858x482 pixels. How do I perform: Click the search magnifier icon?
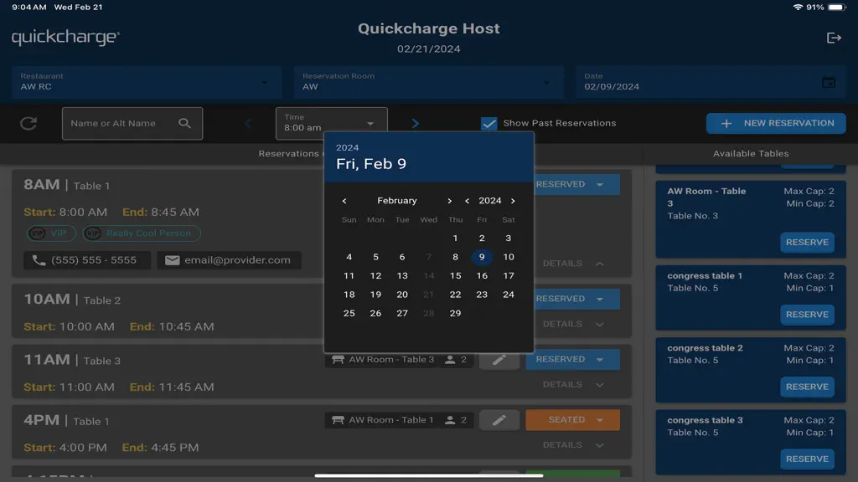185,124
